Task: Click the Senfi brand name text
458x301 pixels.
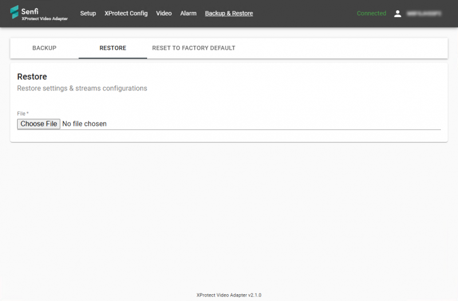Action: click(30, 10)
